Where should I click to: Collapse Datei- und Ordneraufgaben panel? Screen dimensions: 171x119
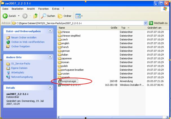tap(50, 31)
